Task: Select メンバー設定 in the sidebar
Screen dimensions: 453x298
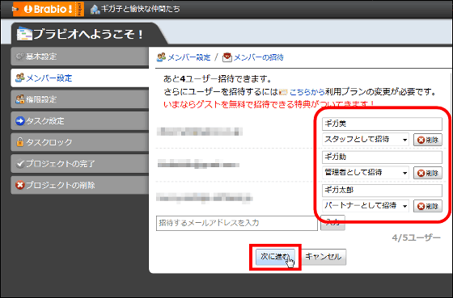Action: (x=80, y=78)
